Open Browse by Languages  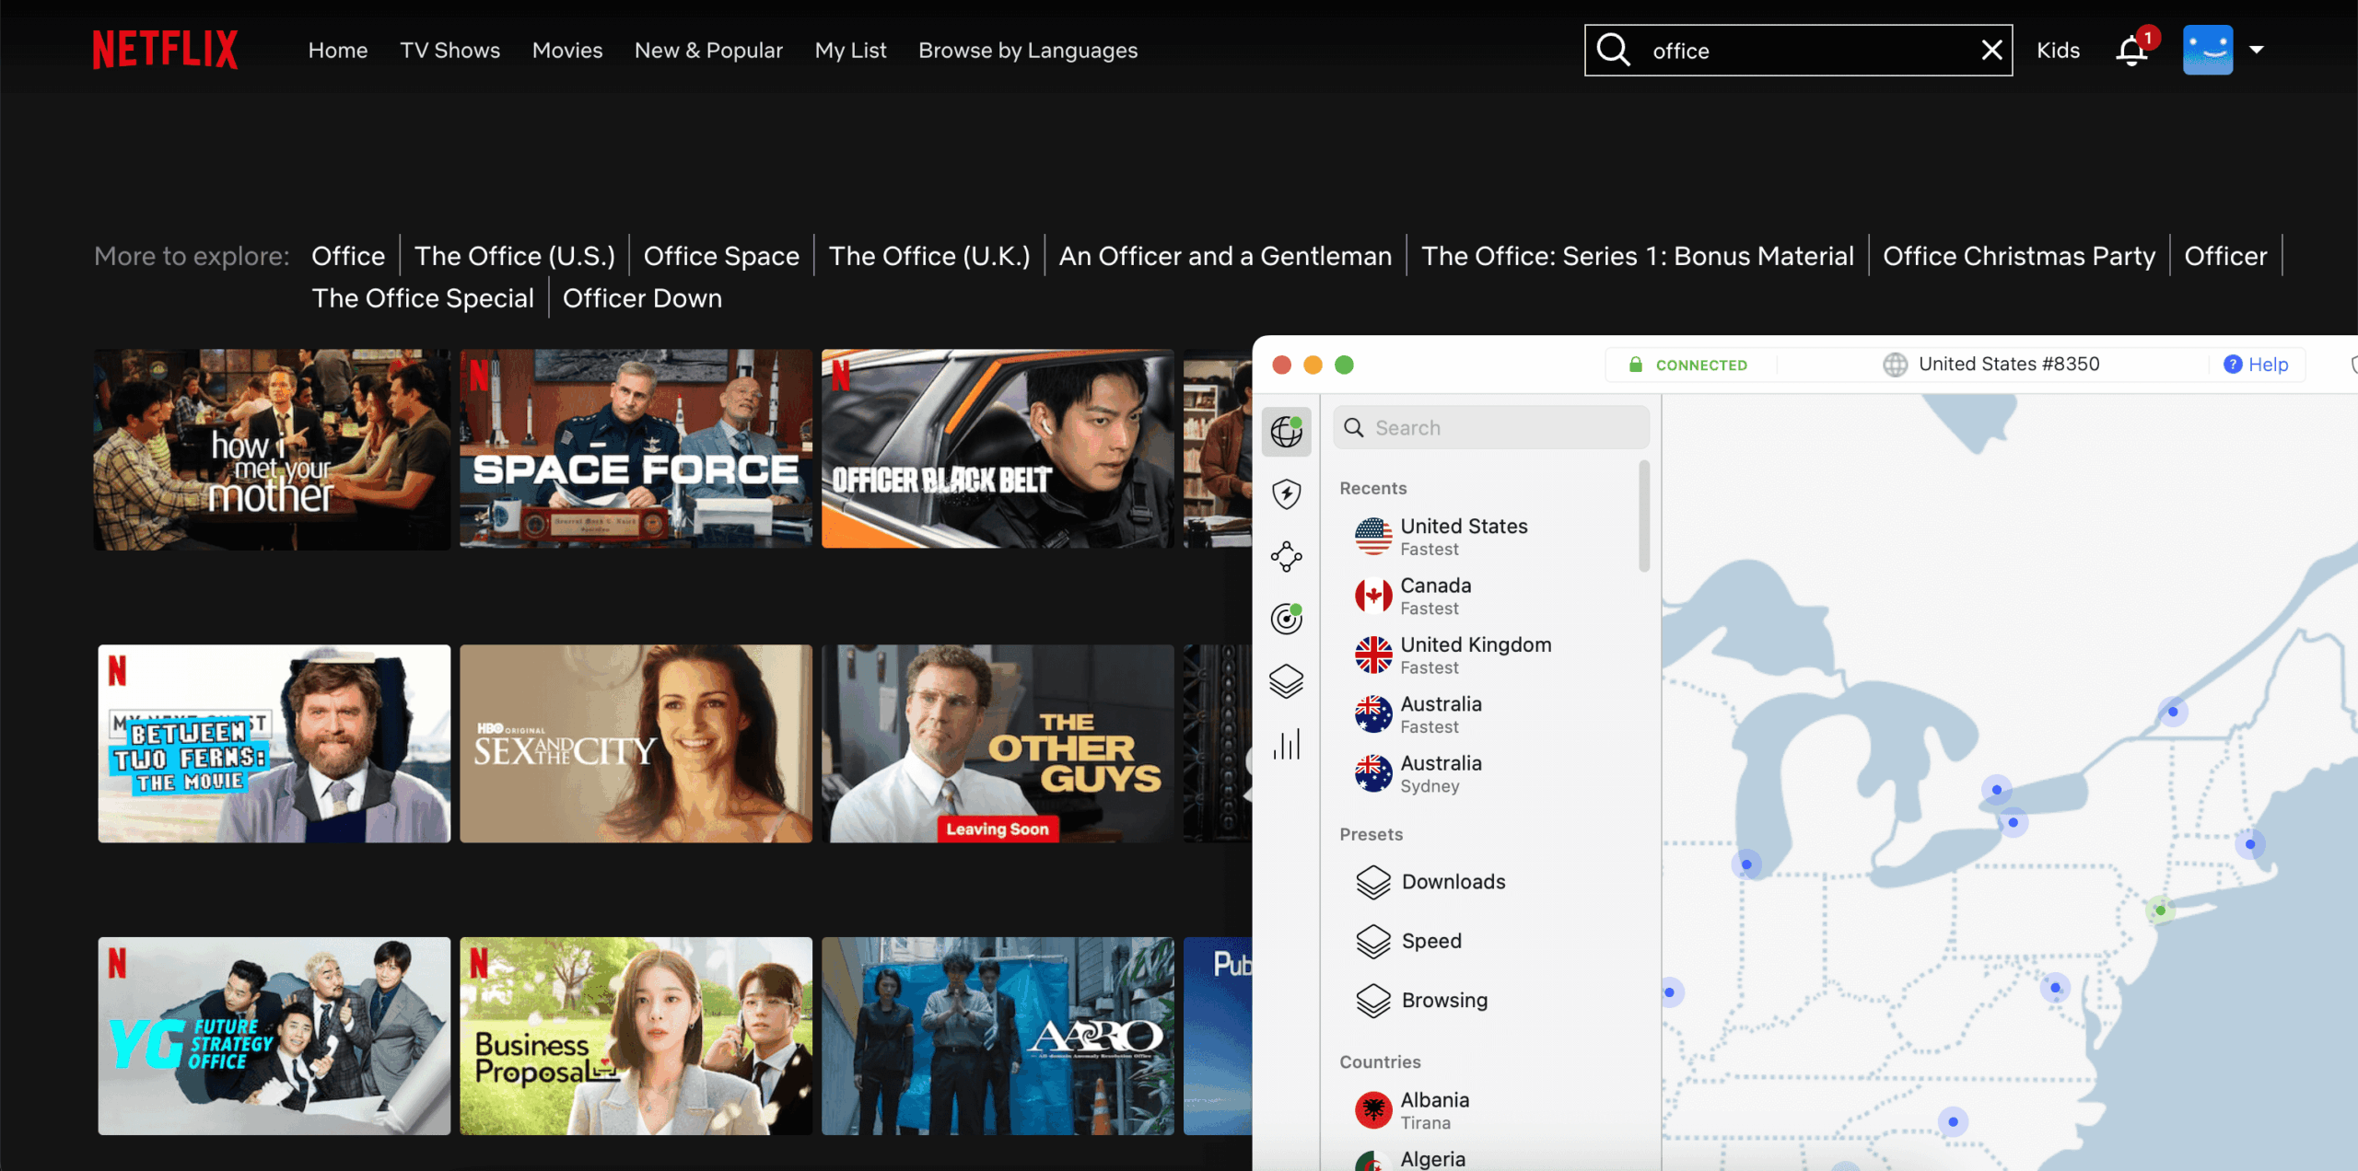click(1028, 51)
